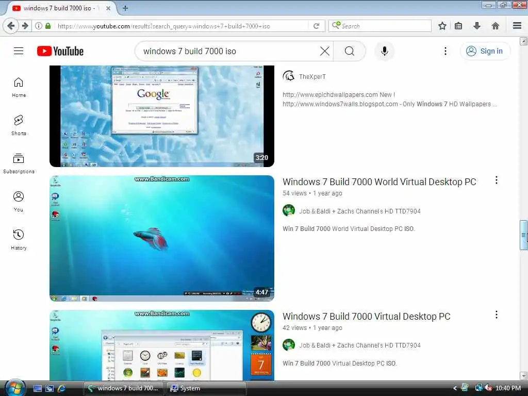Viewport: 528px width, 396px height.
Task: Open options menu for World Virtual Desktop video
Action: coord(497,180)
